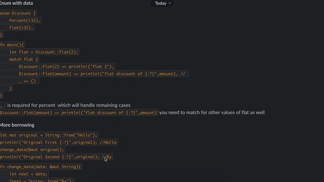This screenshot has height=182, width=324.
Task: Click the 'Enum with data' heading
Action: [x=17, y=3]
